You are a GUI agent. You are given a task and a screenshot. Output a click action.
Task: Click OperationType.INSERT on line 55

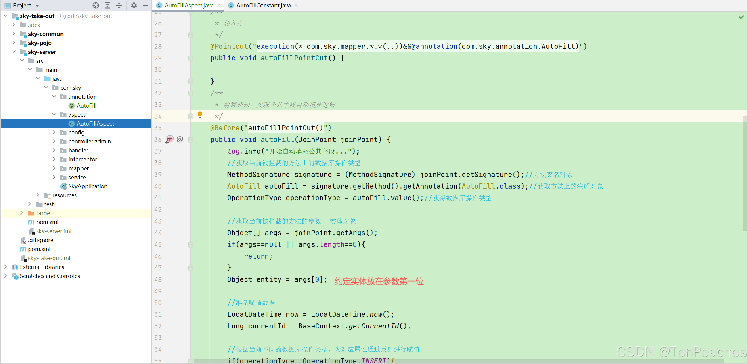[x=344, y=361]
